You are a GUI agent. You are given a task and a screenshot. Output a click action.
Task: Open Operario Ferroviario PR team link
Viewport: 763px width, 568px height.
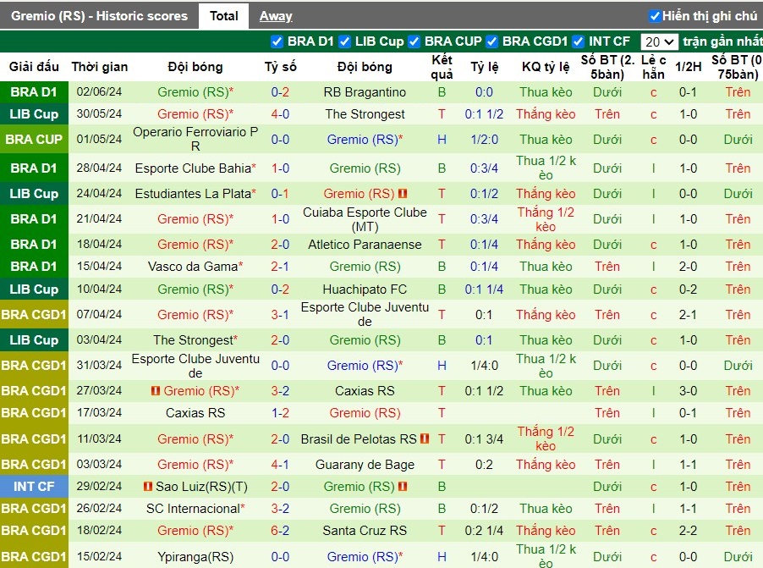coord(195,139)
